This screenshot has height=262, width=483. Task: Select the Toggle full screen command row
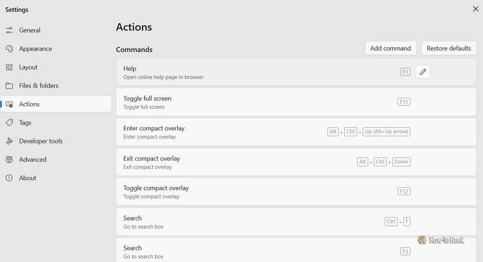click(x=296, y=102)
